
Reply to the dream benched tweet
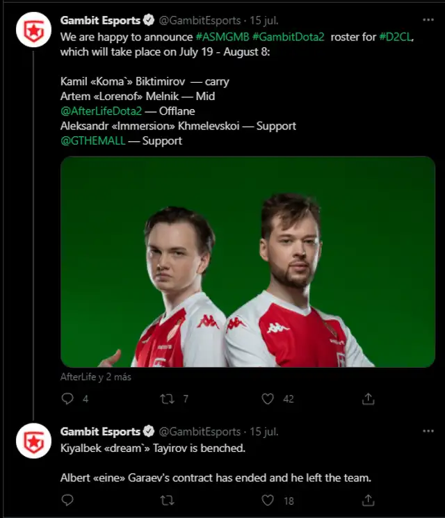tap(67, 500)
